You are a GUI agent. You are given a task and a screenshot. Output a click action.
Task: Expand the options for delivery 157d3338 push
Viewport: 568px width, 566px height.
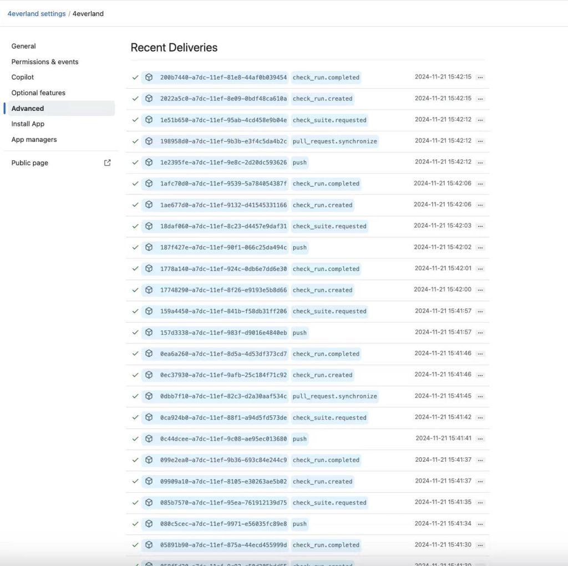[480, 333]
